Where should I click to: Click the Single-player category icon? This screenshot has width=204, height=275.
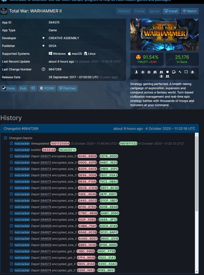(x=136, y=72)
